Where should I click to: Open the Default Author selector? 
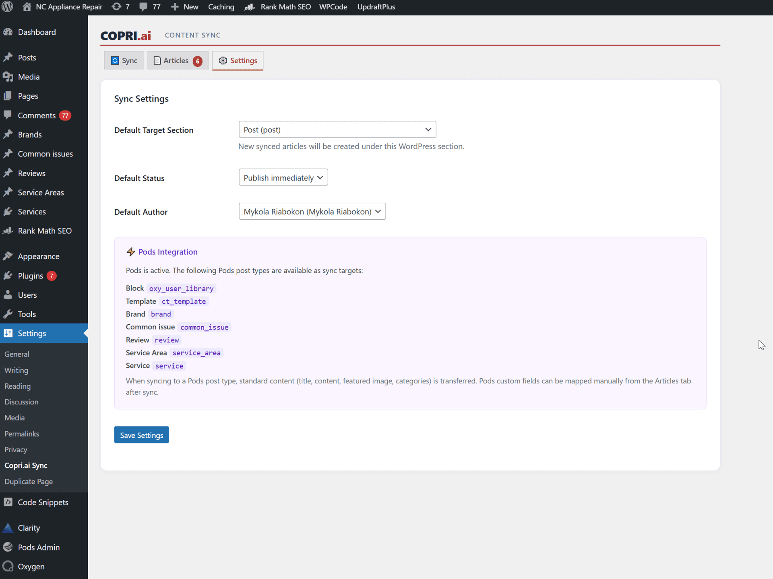pos(312,211)
